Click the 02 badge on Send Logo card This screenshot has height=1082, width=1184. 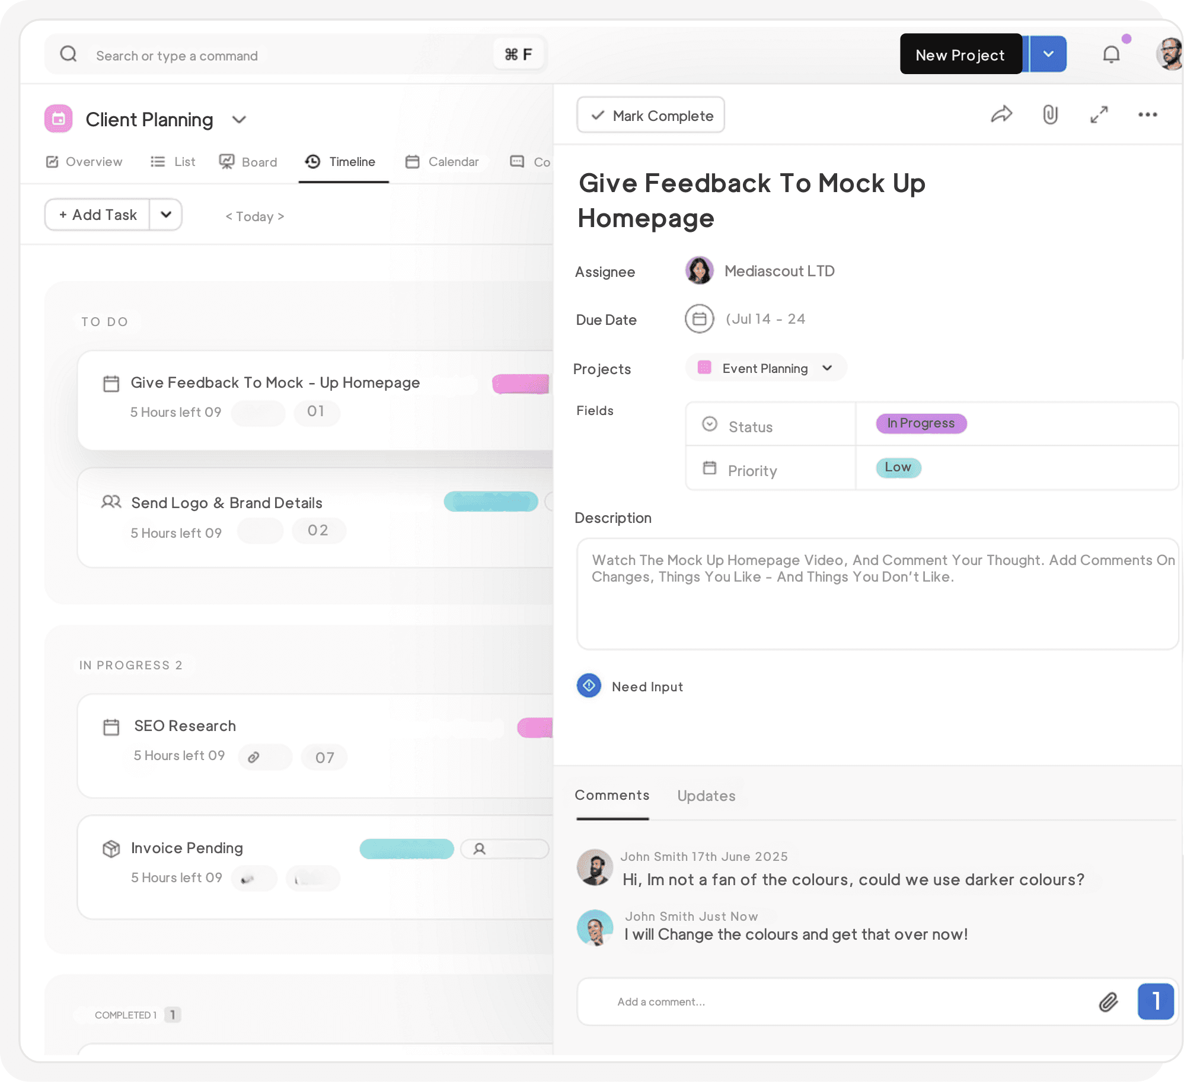318,531
